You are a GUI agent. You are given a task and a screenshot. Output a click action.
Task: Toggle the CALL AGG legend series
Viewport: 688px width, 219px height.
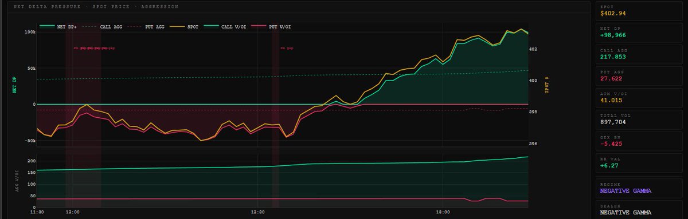click(x=103, y=27)
